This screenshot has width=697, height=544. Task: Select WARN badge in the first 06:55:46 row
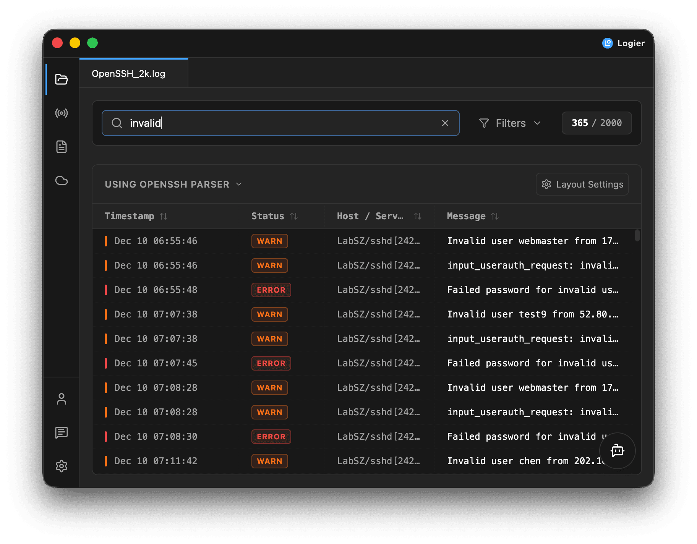tap(269, 241)
